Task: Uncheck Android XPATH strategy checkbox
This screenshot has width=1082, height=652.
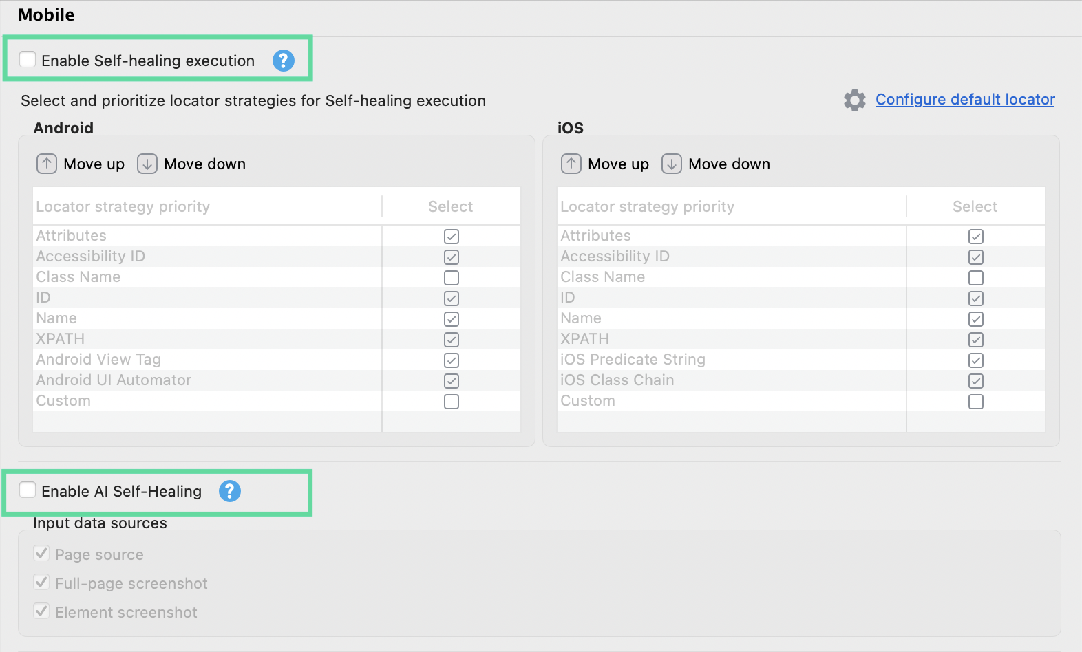Action: coord(452,340)
